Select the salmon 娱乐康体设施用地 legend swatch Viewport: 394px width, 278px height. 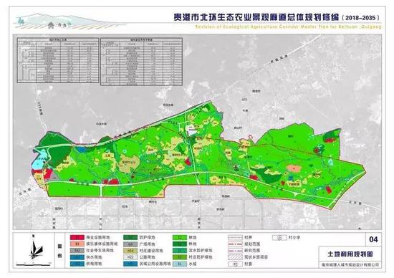(77, 244)
